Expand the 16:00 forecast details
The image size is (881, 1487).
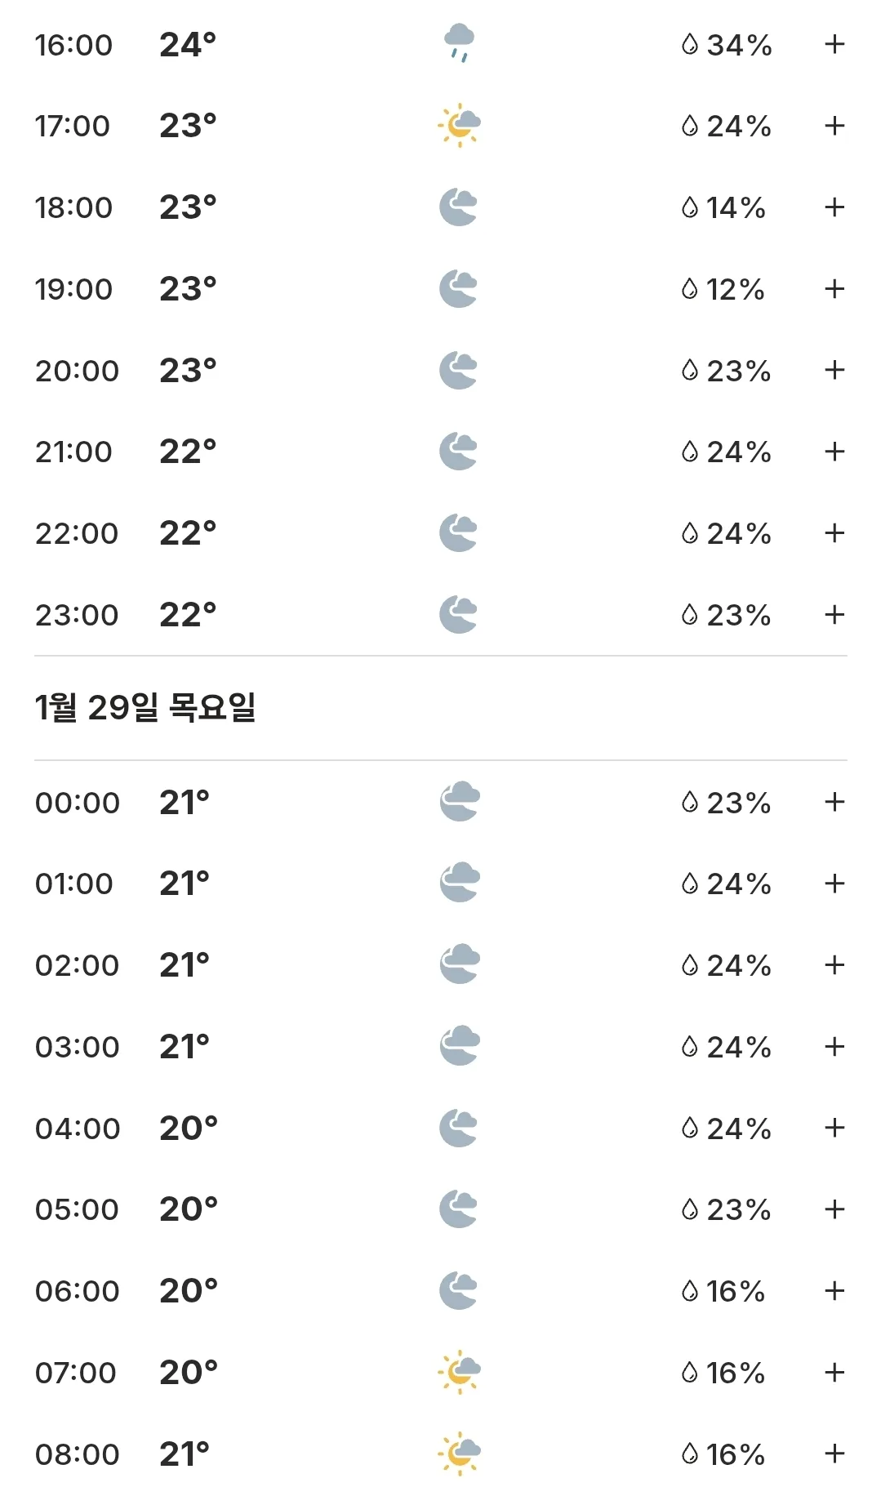[834, 44]
